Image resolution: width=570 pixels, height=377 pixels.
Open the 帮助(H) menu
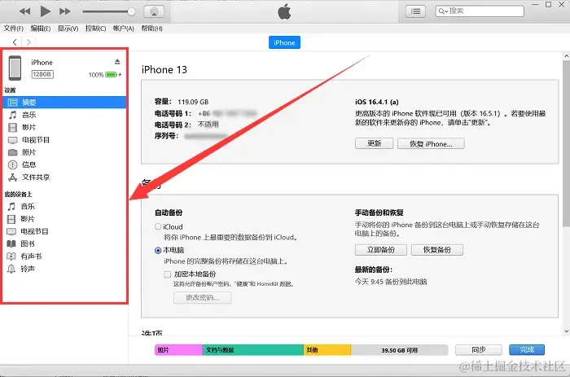[x=151, y=28]
